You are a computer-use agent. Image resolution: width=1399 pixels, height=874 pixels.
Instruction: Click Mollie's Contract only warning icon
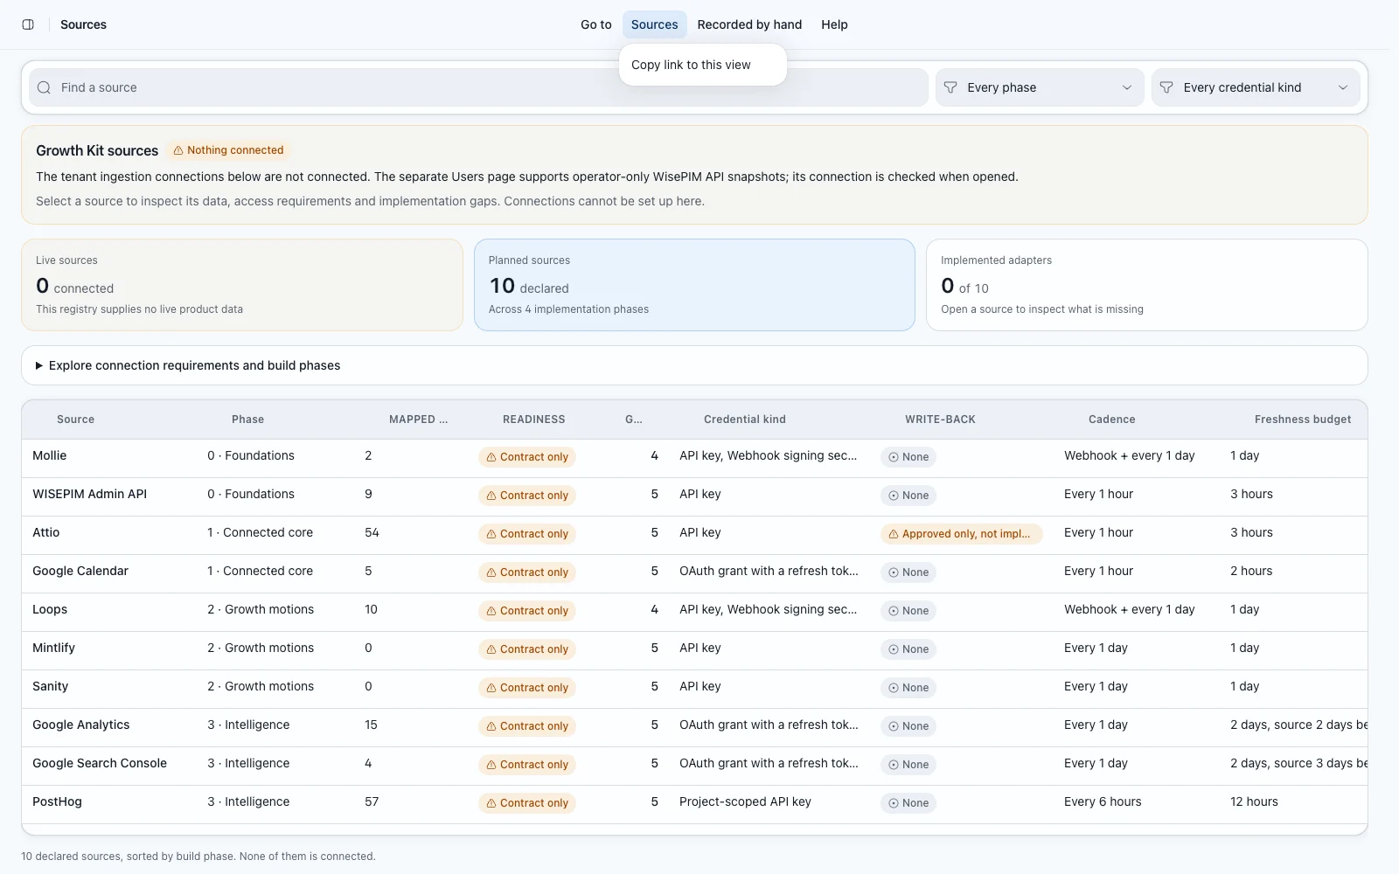[x=491, y=457]
